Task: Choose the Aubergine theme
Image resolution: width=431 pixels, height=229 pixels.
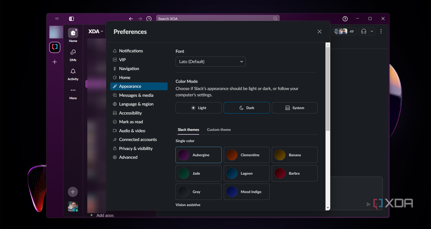Action: click(199, 155)
